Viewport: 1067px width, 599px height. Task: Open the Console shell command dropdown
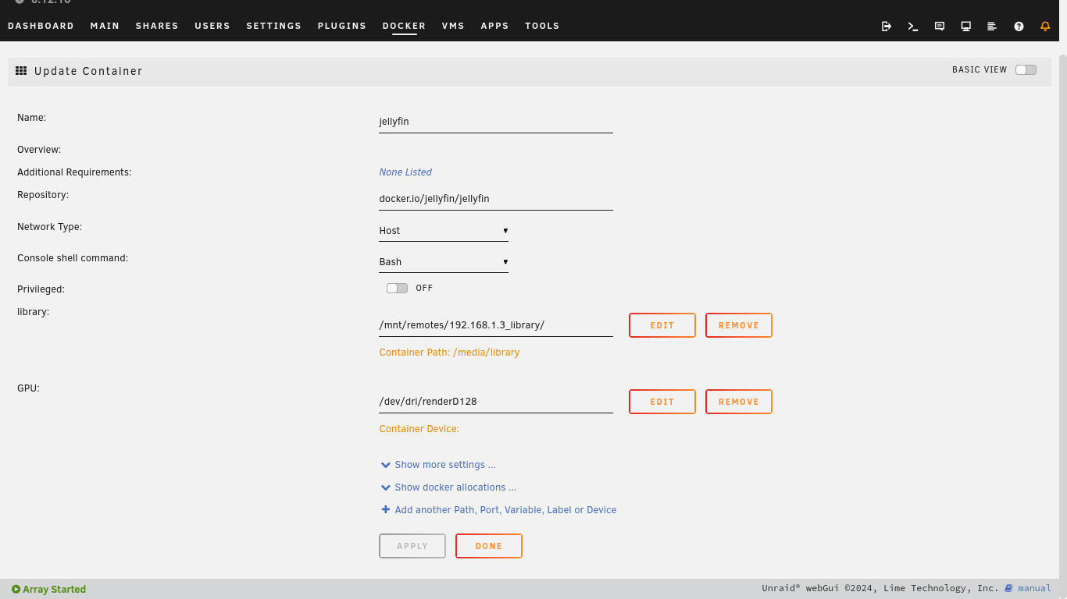tap(443, 262)
